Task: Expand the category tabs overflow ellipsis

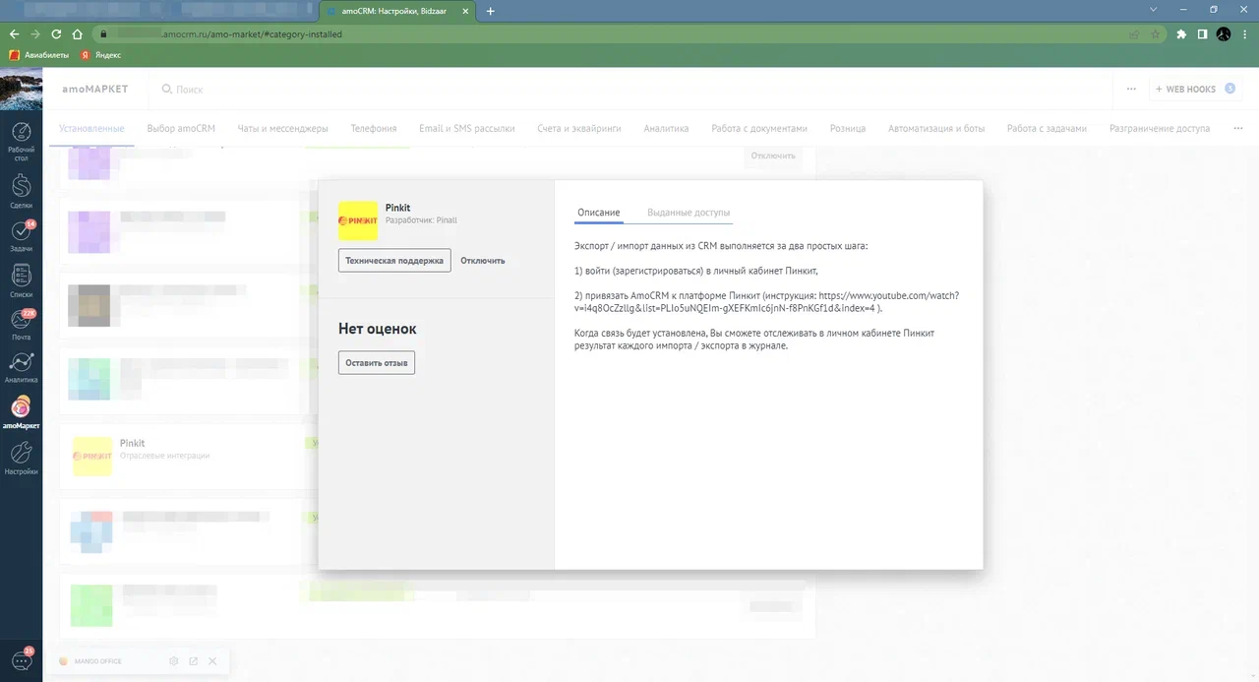Action: 1234,128
